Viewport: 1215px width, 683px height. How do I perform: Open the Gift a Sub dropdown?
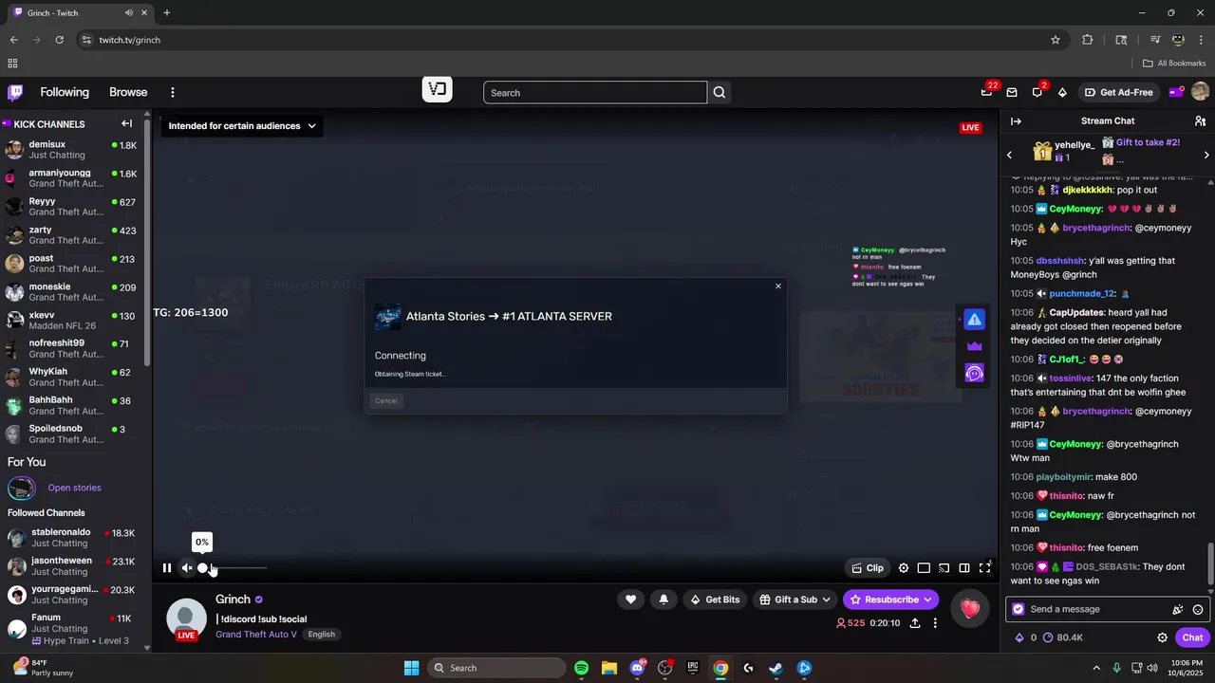click(x=795, y=600)
